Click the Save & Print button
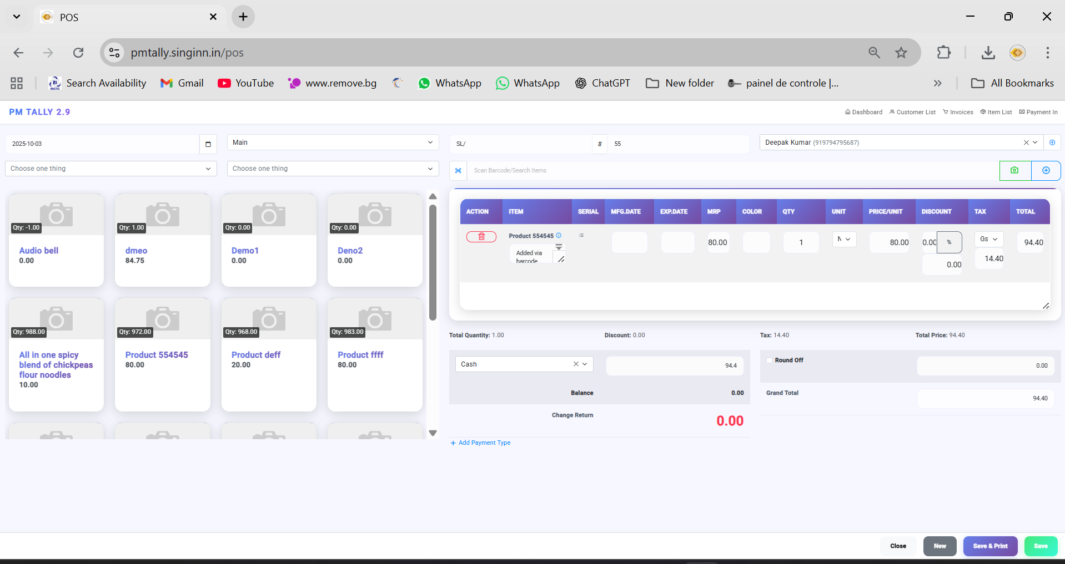 pyautogui.click(x=990, y=546)
